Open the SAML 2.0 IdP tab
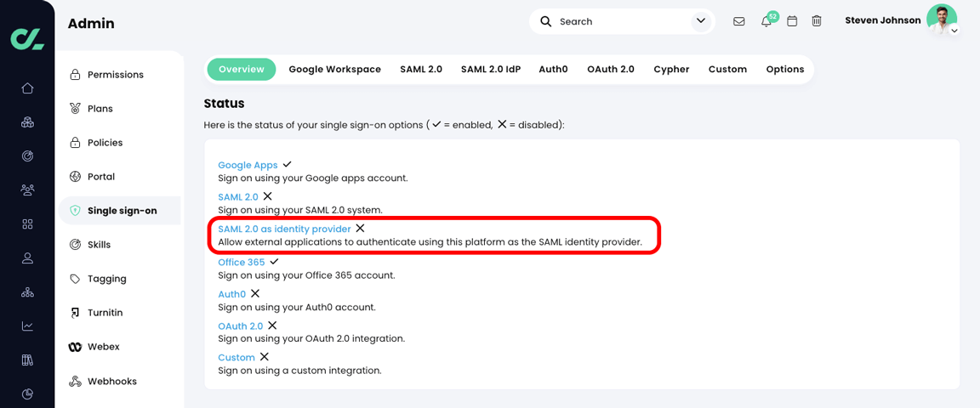Screen dimensions: 980x408 (x=491, y=70)
